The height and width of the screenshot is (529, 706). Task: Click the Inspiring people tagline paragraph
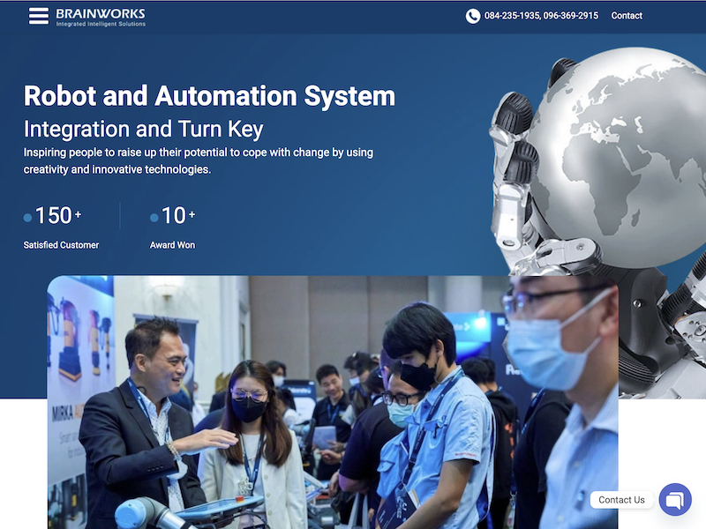pyautogui.click(x=198, y=160)
